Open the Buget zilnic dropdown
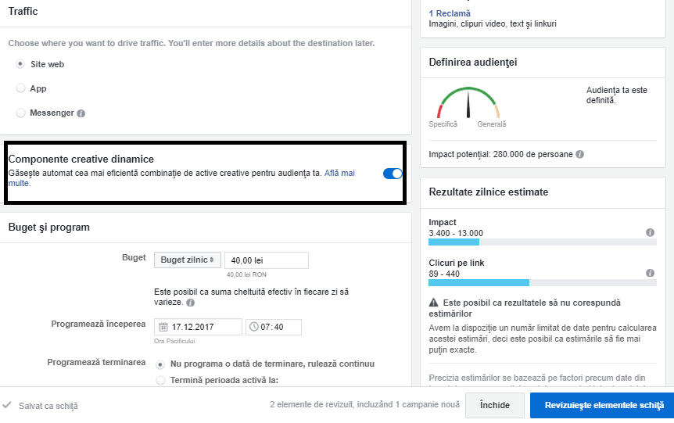The width and height of the screenshot is (674, 423). point(187,260)
